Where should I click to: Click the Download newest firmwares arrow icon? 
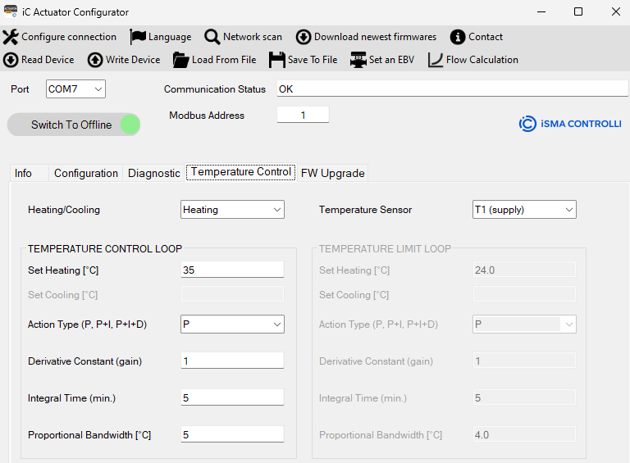(x=304, y=37)
